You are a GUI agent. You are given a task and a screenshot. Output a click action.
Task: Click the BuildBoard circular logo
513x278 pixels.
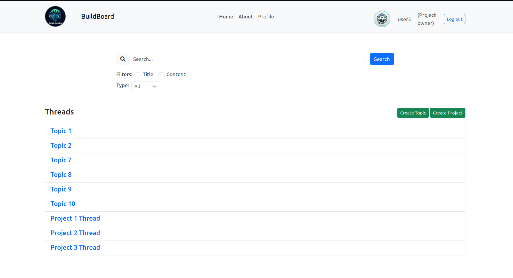[x=55, y=16]
